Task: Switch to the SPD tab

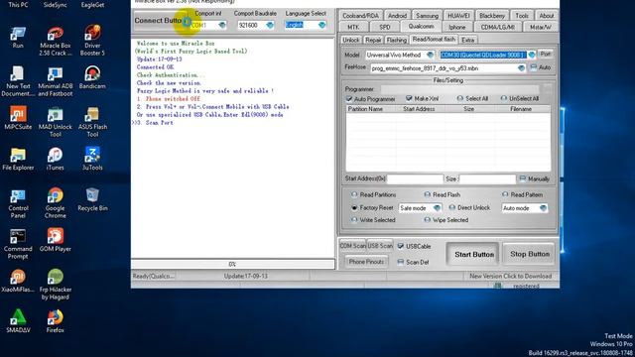Action: (384, 27)
